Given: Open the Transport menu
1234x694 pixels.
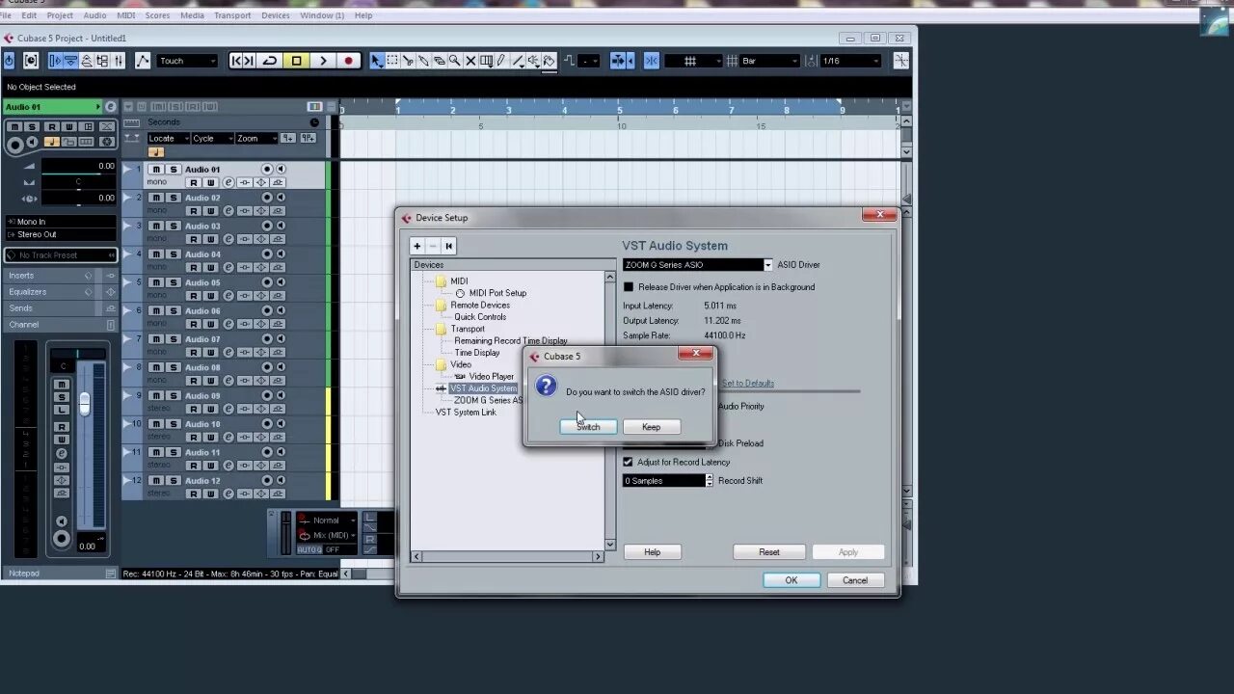Looking at the screenshot, I should point(232,15).
